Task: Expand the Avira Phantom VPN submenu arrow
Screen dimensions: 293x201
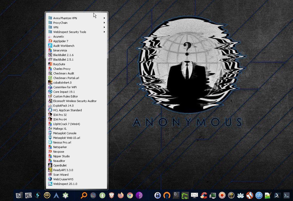Action: coord(104,18)
